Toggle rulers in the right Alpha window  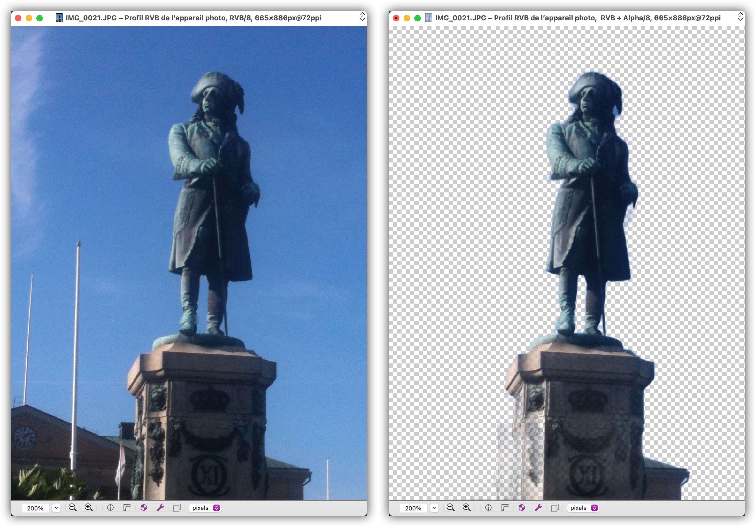point(505,507)
